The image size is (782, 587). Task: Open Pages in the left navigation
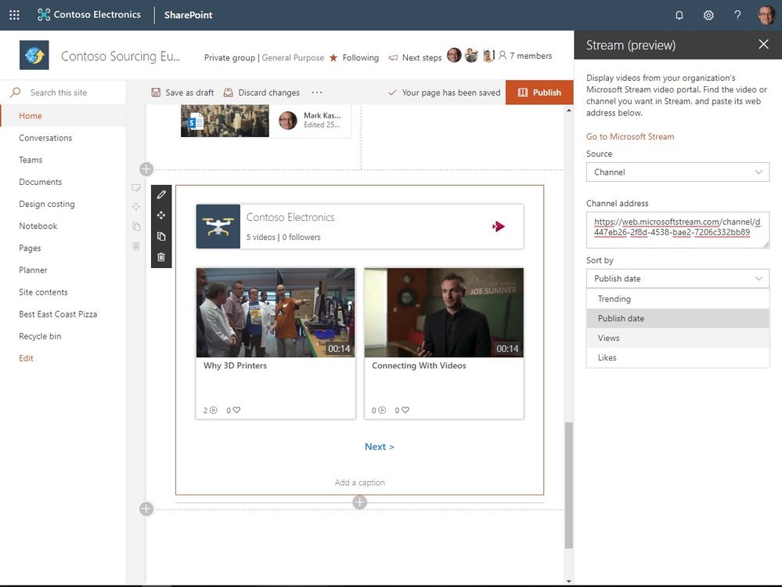pyautogui.click(x=30, y=248)
